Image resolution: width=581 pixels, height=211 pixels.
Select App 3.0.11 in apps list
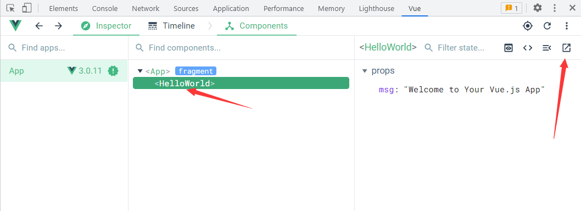(64, 71)
